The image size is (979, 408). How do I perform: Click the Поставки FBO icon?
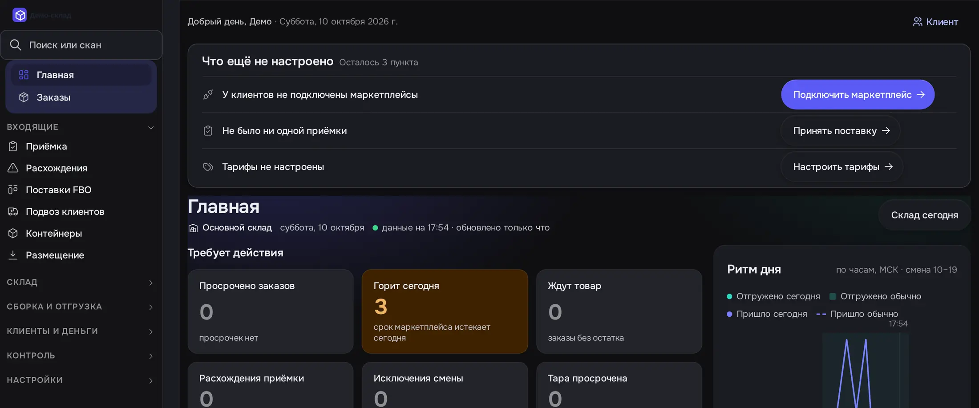[x=13, y=190]
